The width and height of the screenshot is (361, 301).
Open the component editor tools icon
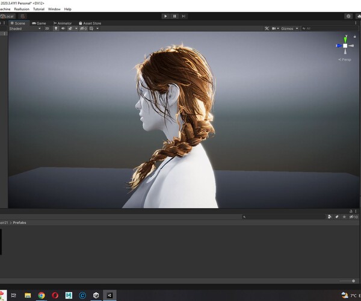click(267, 28)
